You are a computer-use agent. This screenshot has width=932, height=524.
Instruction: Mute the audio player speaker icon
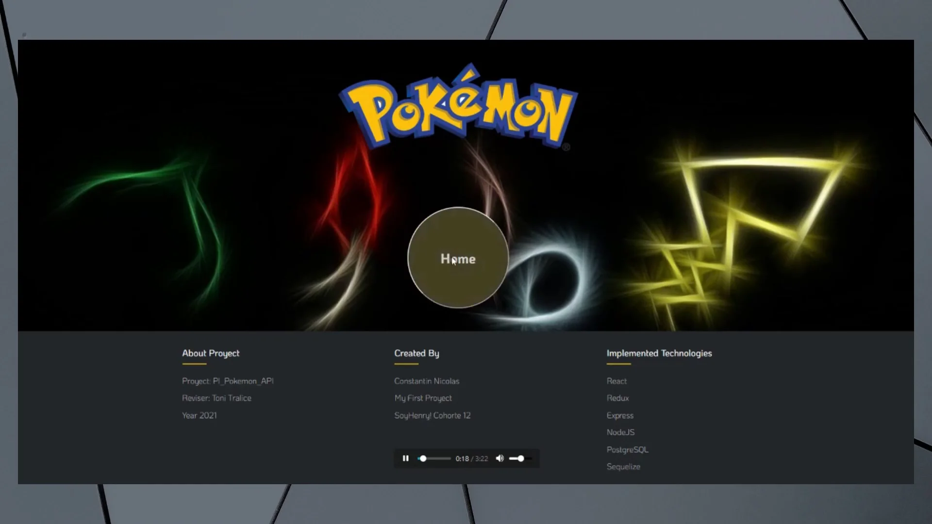499,458
